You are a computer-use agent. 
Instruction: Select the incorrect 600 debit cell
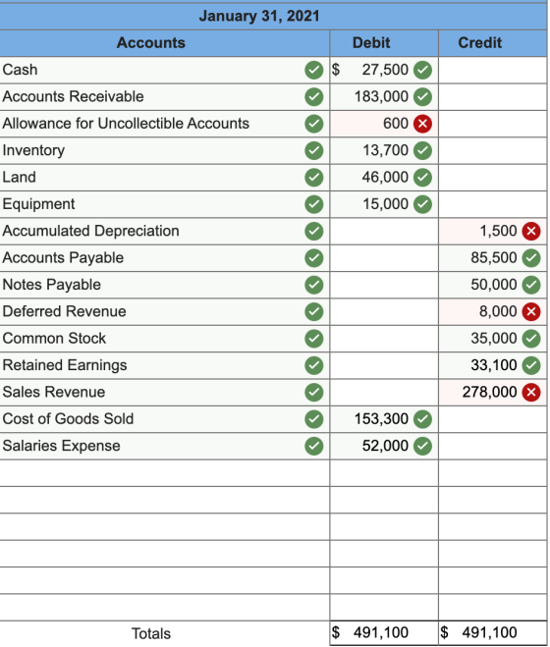point(384,124)
